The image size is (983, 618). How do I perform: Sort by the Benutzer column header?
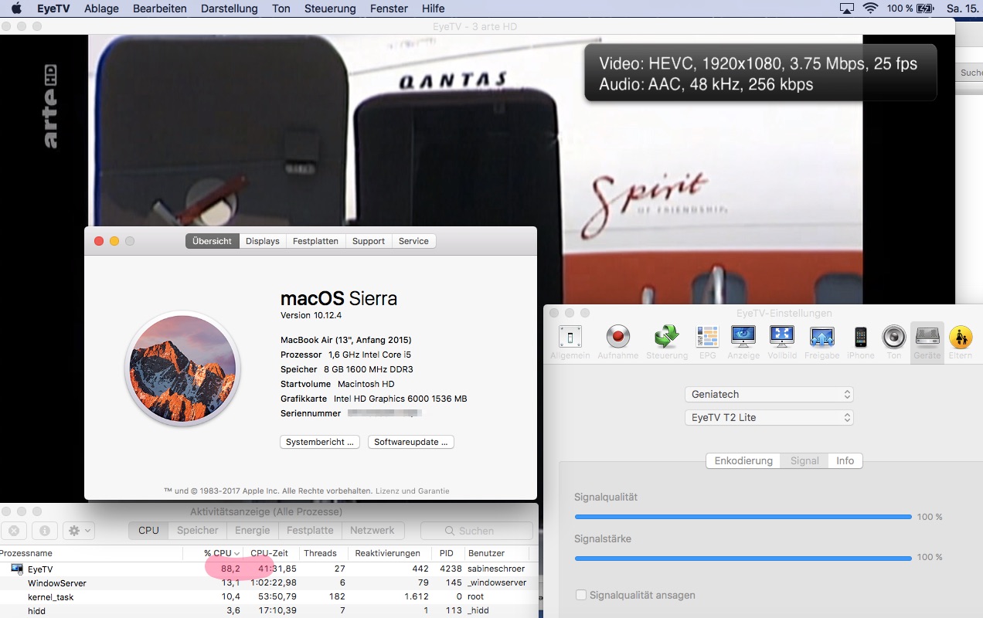coord(496,553)
